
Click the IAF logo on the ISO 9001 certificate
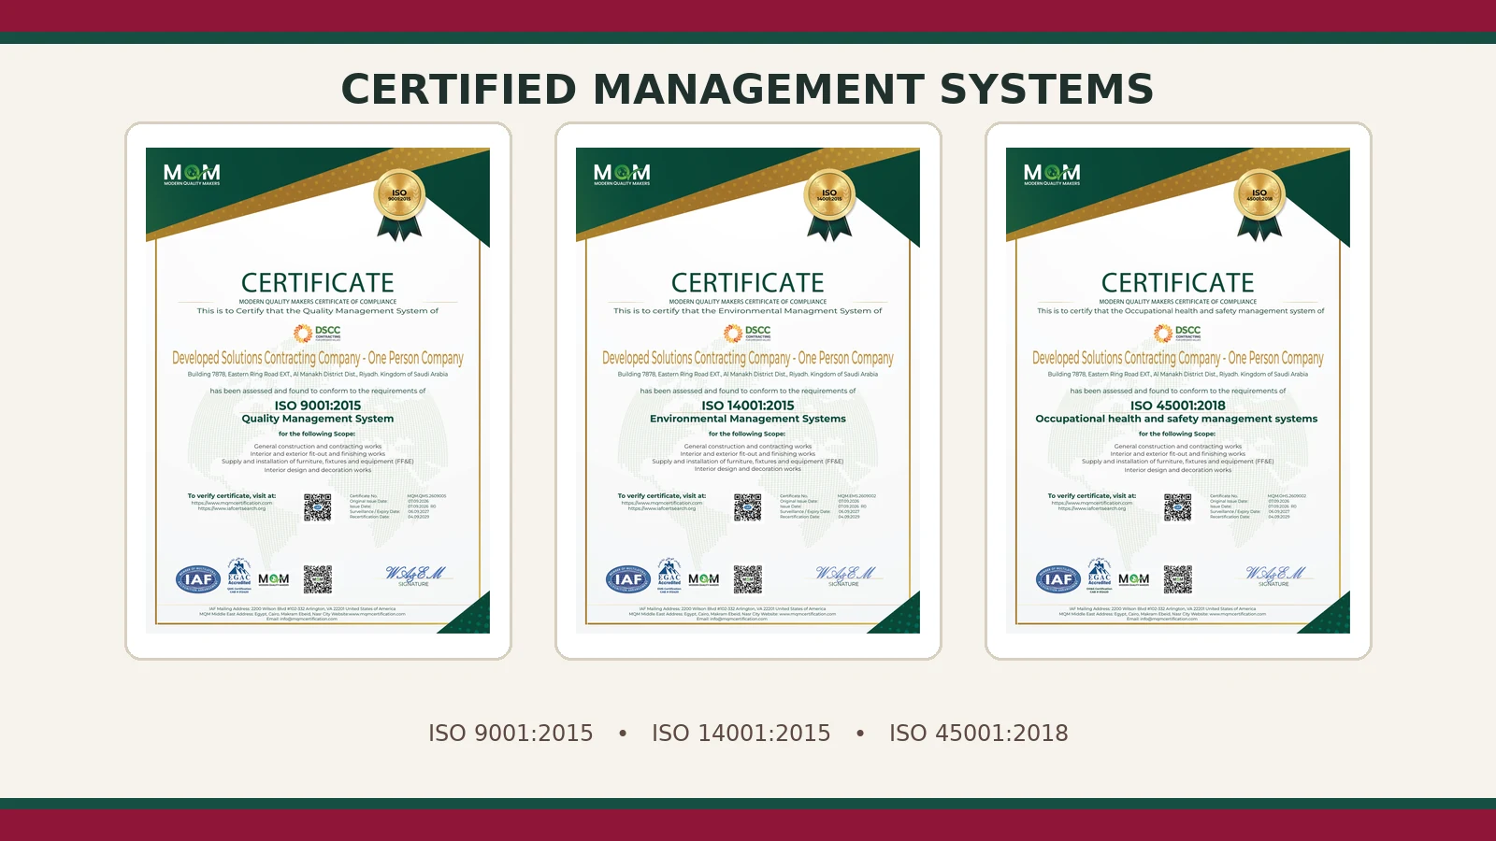[198, 579]
